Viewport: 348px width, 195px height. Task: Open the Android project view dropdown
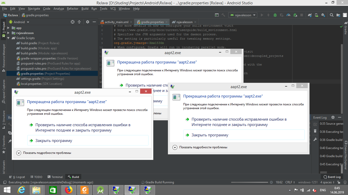click(x=19, y=22)
